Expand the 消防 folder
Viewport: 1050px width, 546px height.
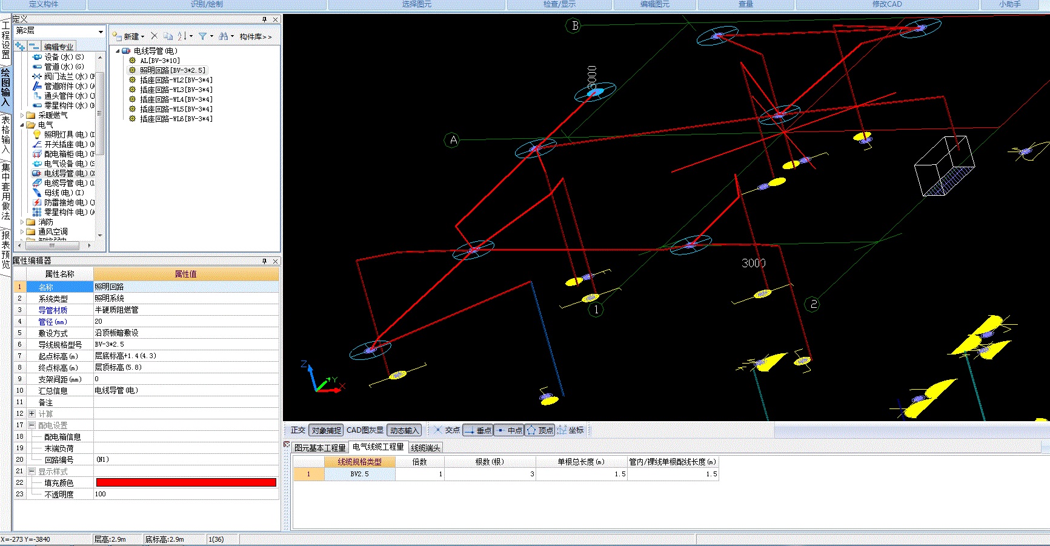pos(22,222)
